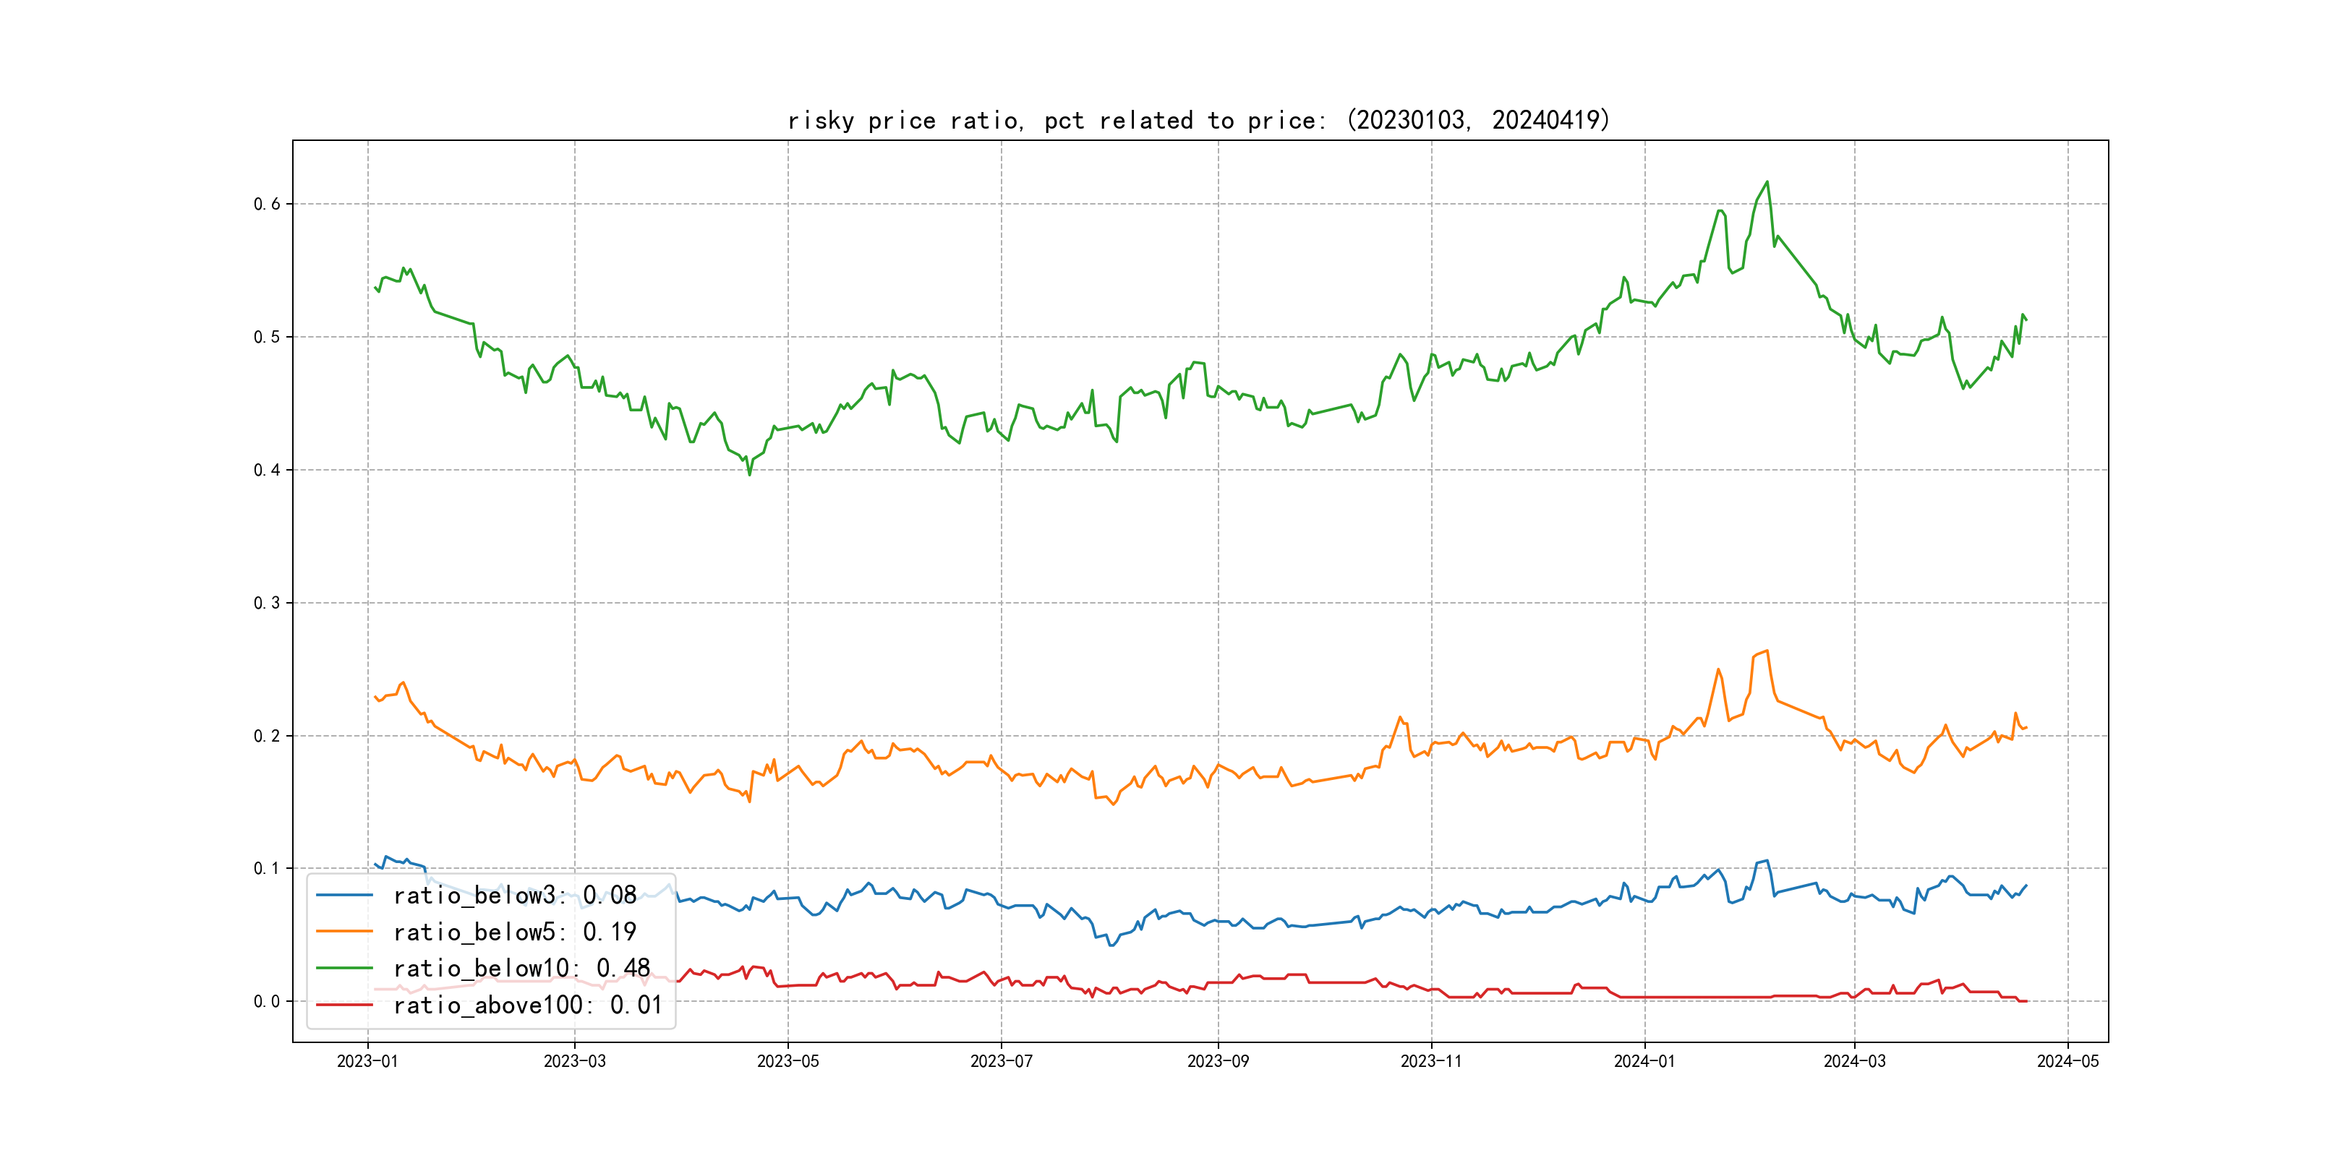Image resolution: width=2343 pixels, height=1171 pixels.
Task: Click the green ratio_below10 legend line sample
Action: tap(343, 969)
